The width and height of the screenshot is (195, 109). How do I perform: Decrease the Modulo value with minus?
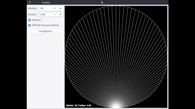coord(55,8)
